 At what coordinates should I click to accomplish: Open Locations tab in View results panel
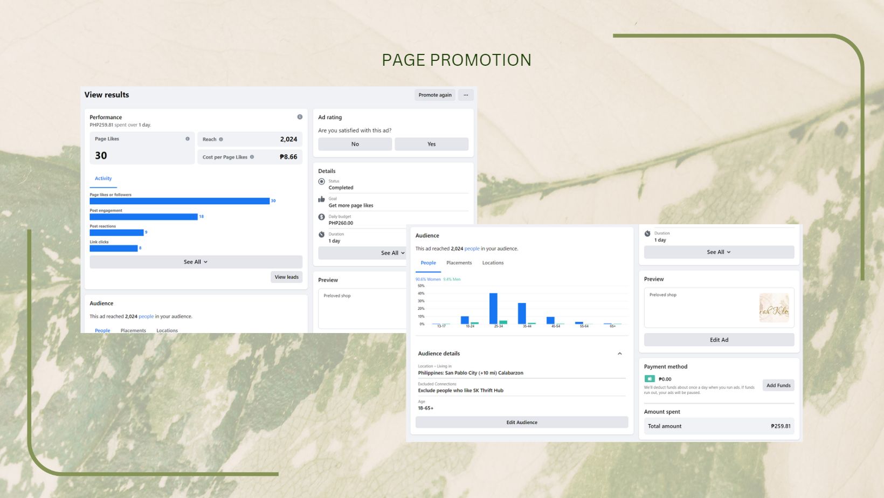point(167,330)
